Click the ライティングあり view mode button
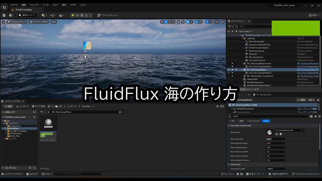Screen dimensions: 322x181 [39, 22]
